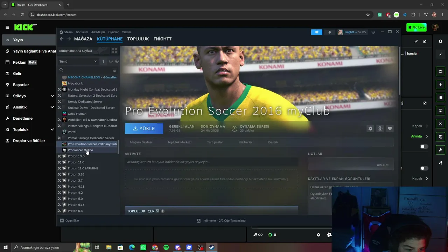Sort Steam library with the up arrow

pos(103,61)
